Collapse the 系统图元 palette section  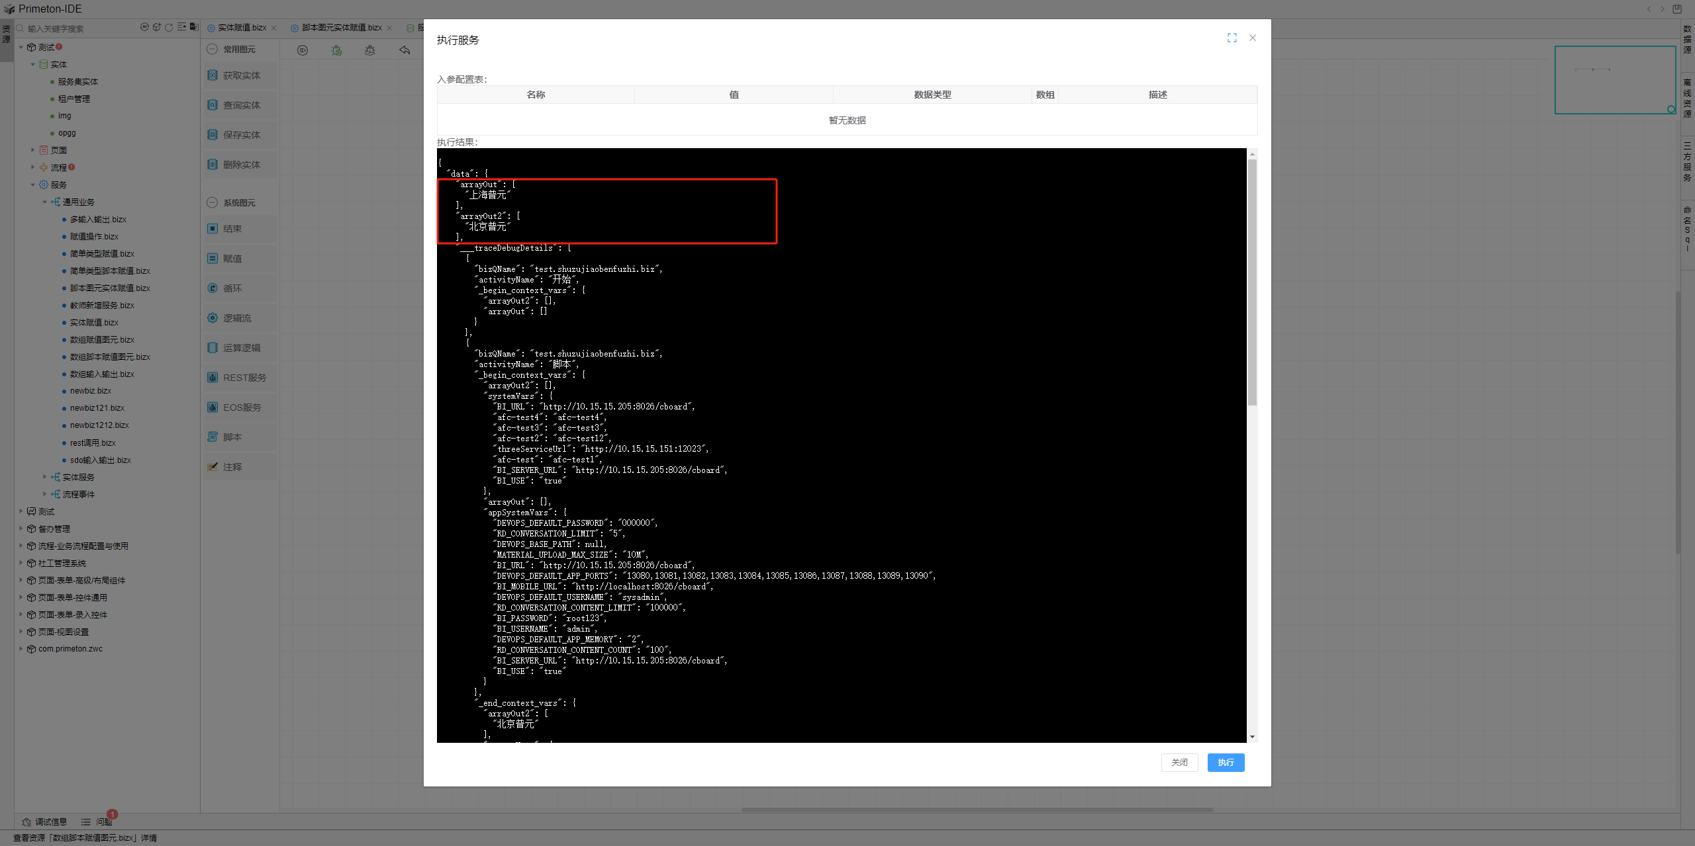213,202
